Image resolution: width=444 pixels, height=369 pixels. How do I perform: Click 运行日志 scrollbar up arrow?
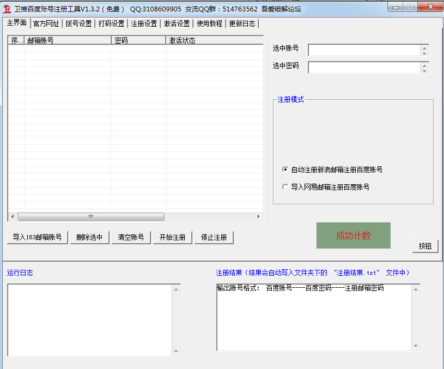(176, 289)
